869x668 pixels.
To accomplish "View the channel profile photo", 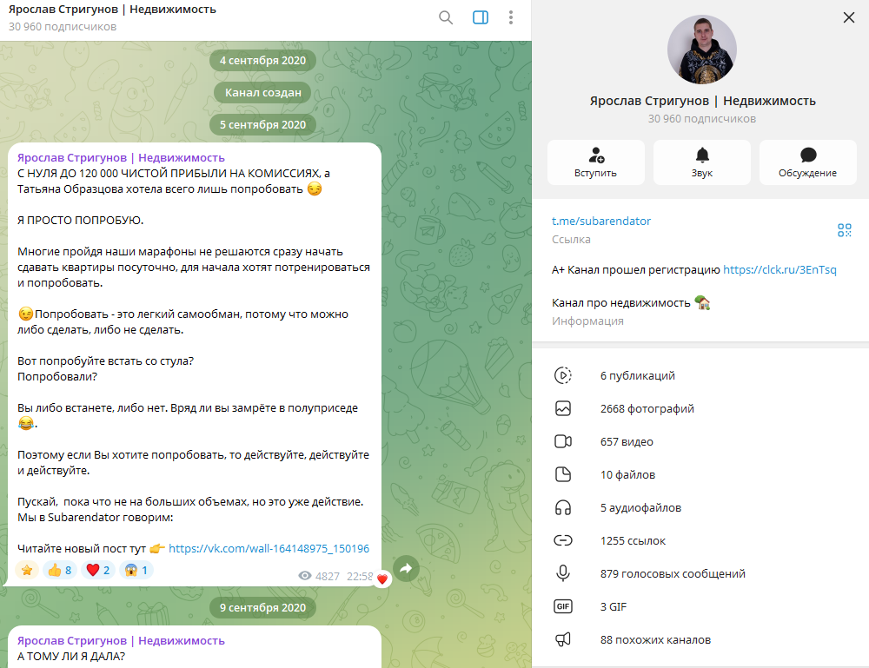I will point(701,50).
